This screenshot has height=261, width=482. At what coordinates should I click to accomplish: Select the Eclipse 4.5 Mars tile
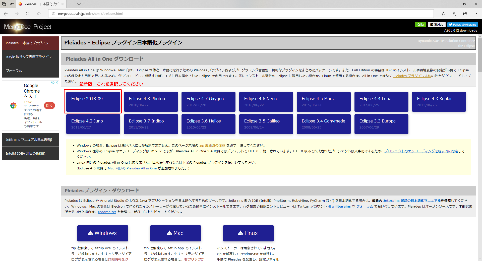pos(324,102)
